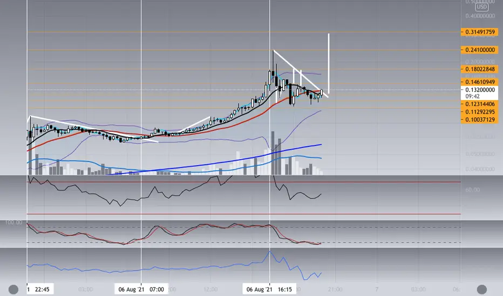Click the gray circle button beside 22:45 label
Viewport: 503px width, 296px height.
click(13, 290)
